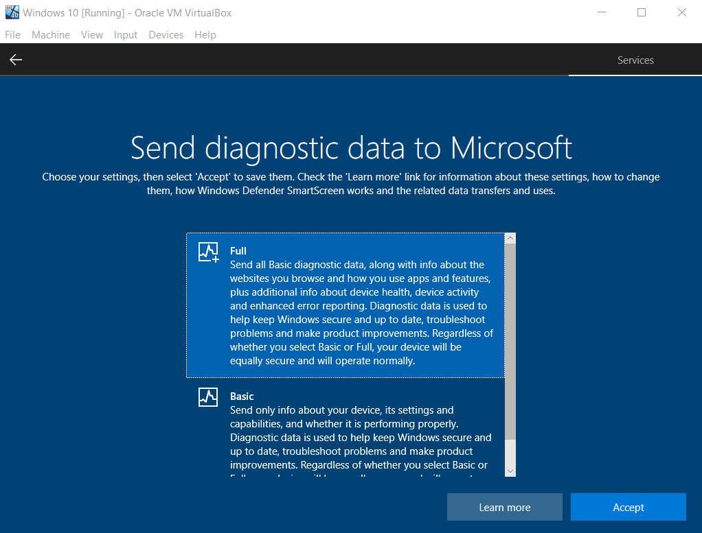The height and width of the screenshot is (533, 702).
Task: Click the Full diagnostic data icon
Action: (x=209, y=252)
